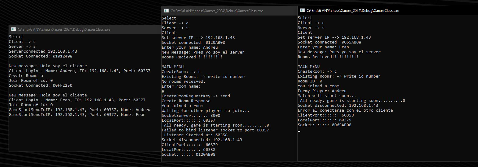Click 'GameStartSendToIP' line with Name: Fran
Image resolution: width=478 pixels, height=167 pixels.
click(77, 114)
